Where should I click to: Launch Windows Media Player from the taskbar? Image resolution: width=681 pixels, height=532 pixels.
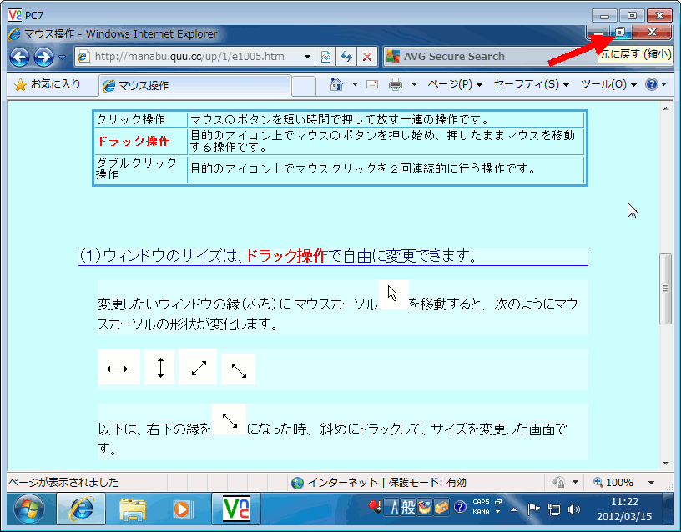[x=183, y=507]
